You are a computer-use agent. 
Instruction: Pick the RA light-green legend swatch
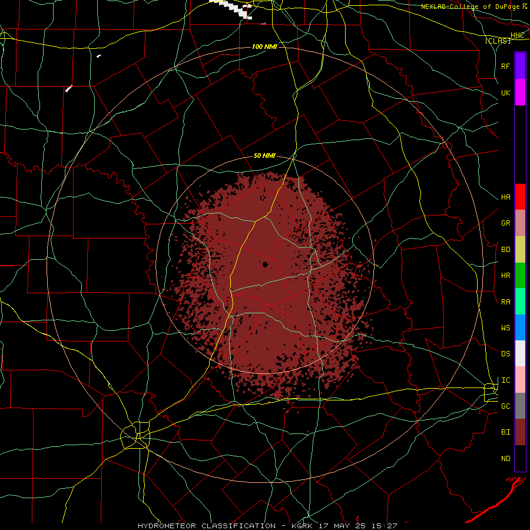[520, 302]
